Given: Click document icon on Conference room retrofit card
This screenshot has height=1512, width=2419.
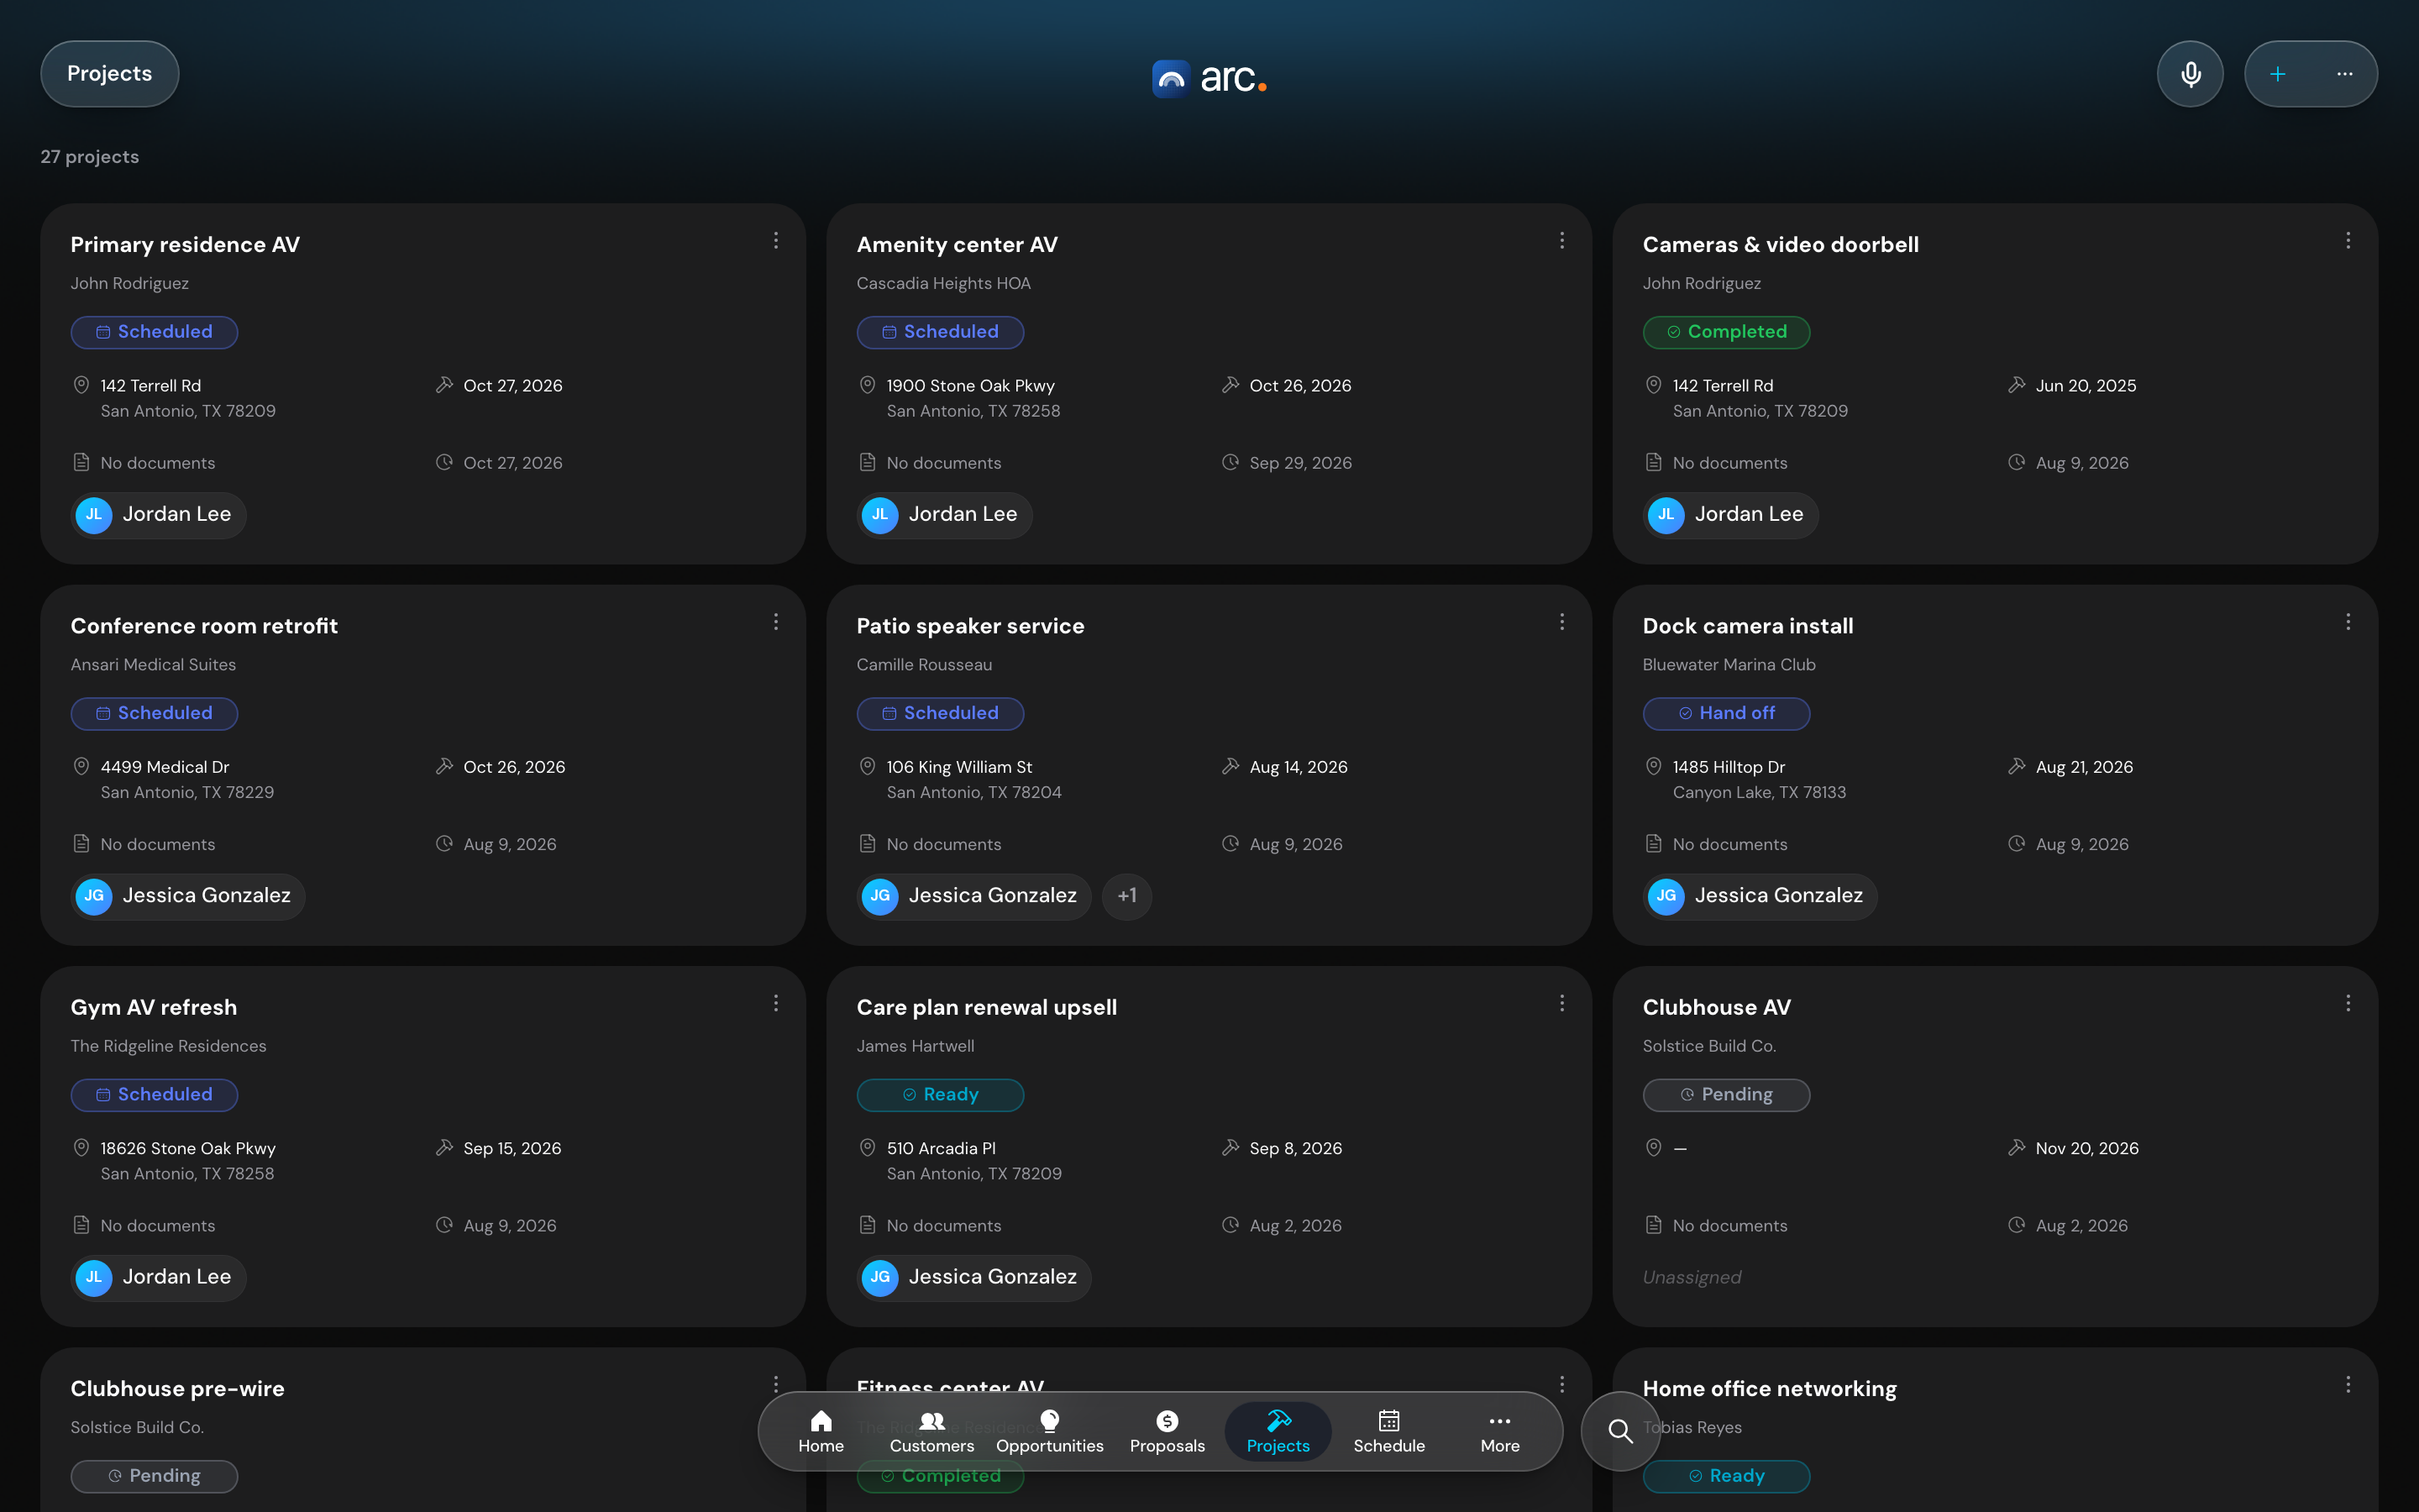Looking at the screenshot, I should (82, 844).
